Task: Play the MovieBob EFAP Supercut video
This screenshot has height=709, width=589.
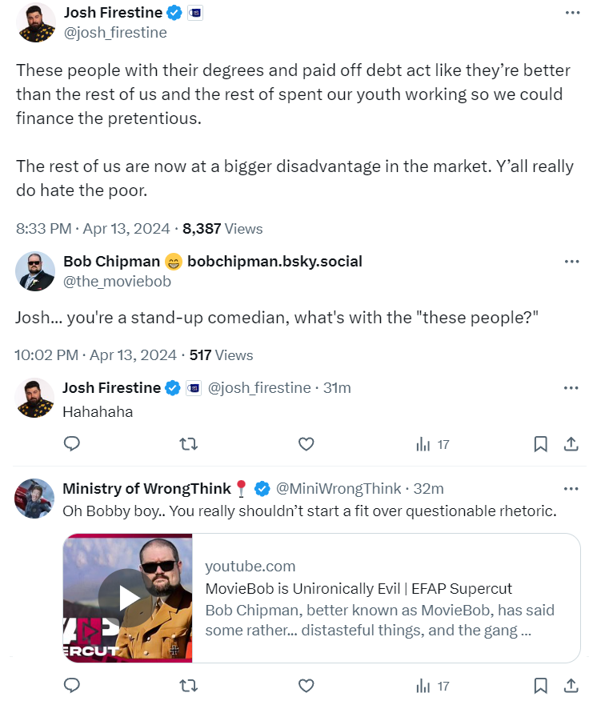Action: (128, 598)
